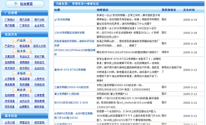The height and width of the screenshot is (125, 206).
Task: Open 公司新闻 link
Action: point(10,79)
